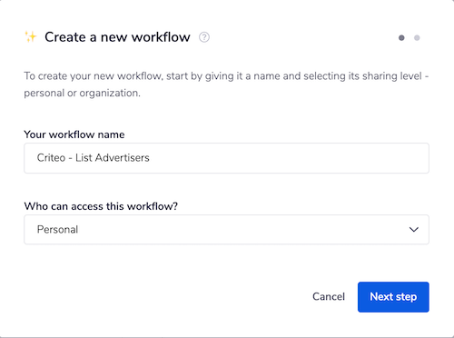The height and width of the screenshot is (338, 454).
Task: Click 'Who can access this workflow?' label
Action: click(101, 206)
